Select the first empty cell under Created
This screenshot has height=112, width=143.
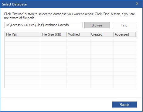[102, 39]
